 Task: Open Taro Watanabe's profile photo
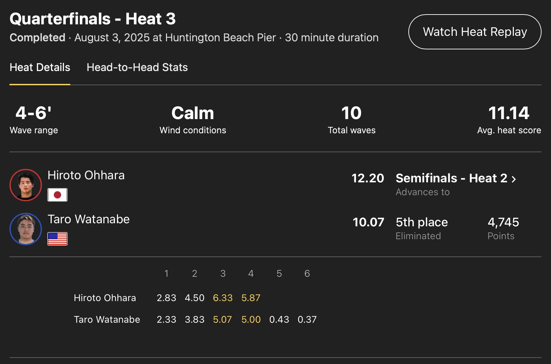point(26,229)
